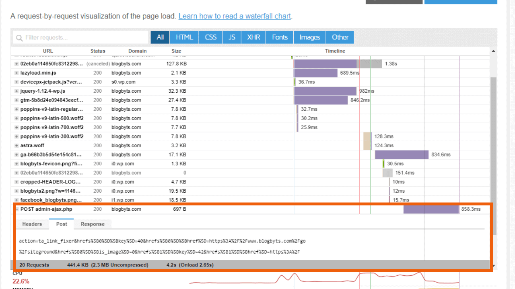515x289 pixels.
Task: Click the '%2Fsiteground&hrefs' post data line
Action: [159, 252]
